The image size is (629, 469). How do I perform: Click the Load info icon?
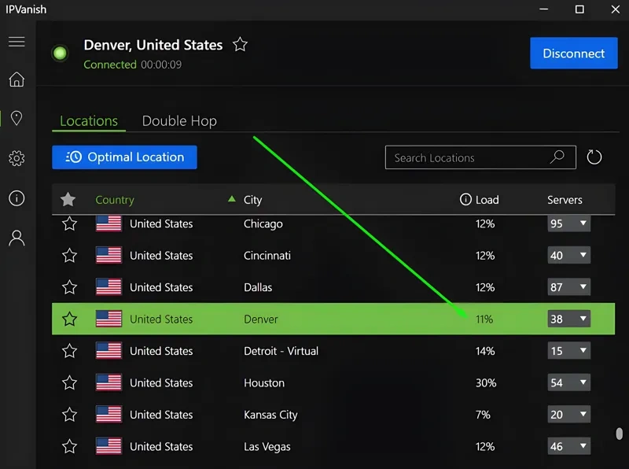click(465, 200)
